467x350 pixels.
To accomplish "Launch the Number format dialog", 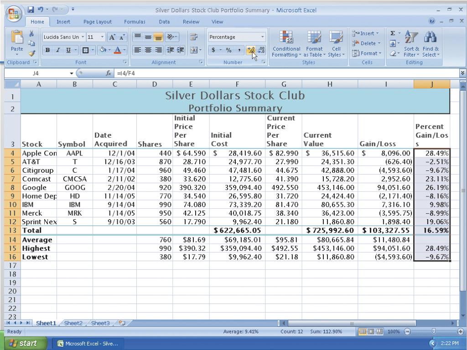I will [263, 62].
